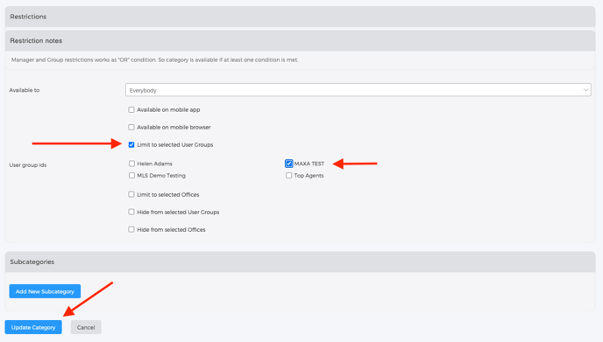Click the Add New Subcategory button
This screenshot has height=342, width=603.
click(x=45, y=291)
